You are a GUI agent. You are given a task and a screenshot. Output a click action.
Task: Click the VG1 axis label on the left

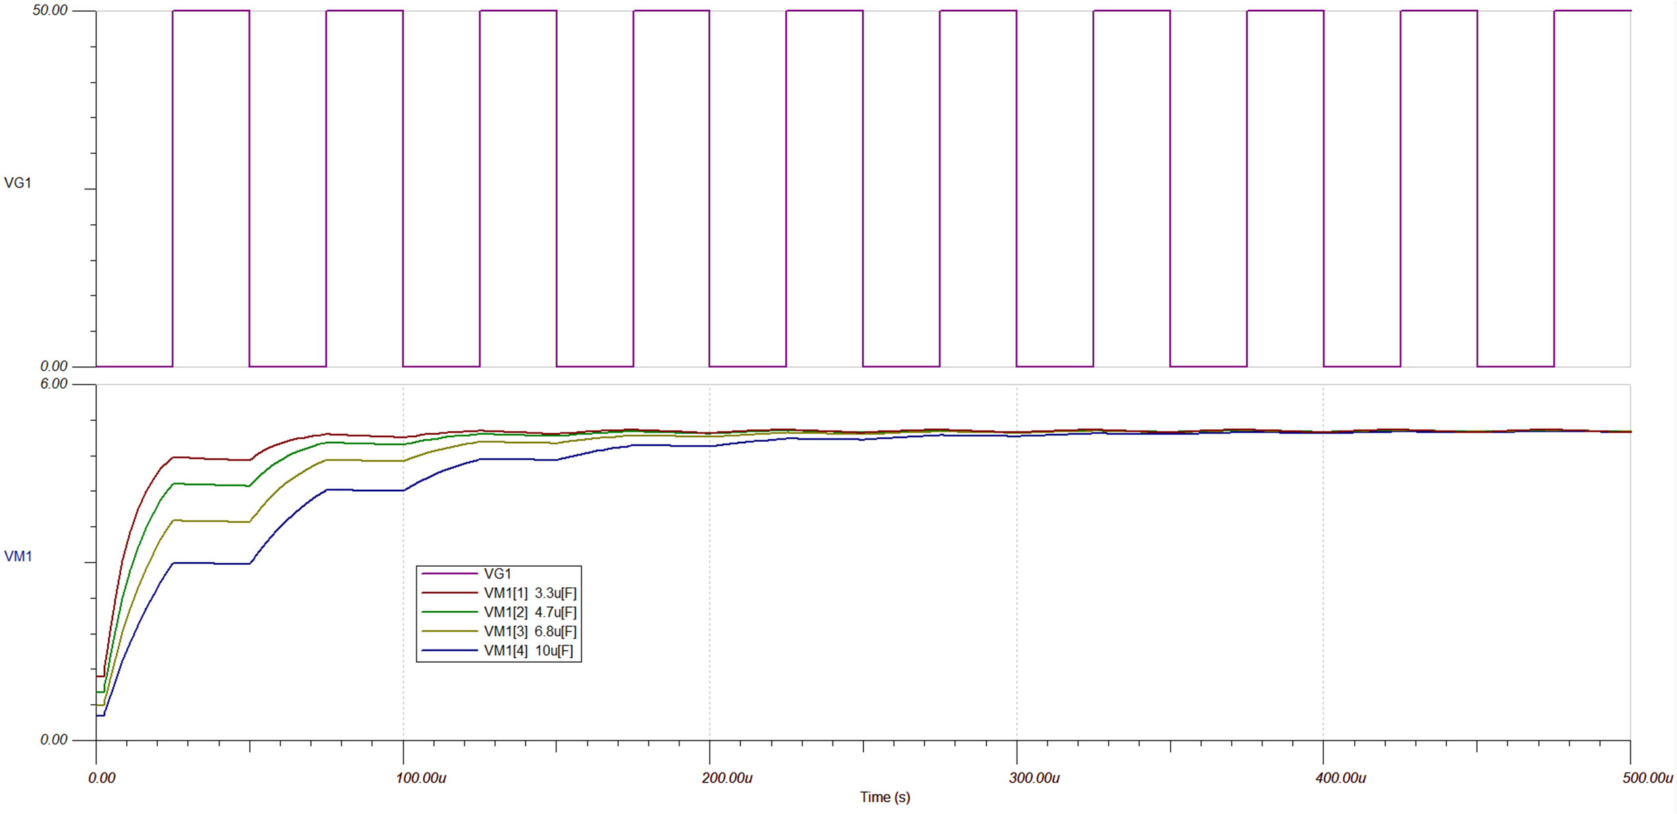18,182
